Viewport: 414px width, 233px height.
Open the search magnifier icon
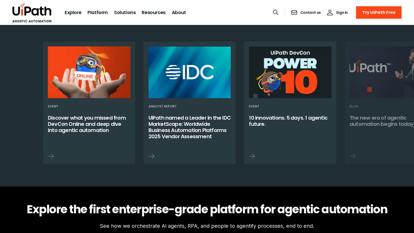pos(275,12)
